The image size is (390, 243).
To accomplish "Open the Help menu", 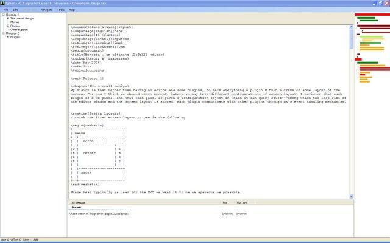I will 72,10.
